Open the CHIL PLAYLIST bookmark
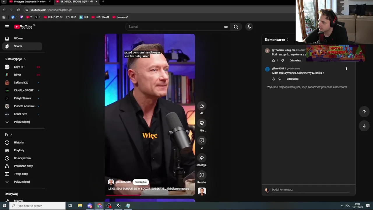Screen dimensions: 373x210 tap(53, 17)
